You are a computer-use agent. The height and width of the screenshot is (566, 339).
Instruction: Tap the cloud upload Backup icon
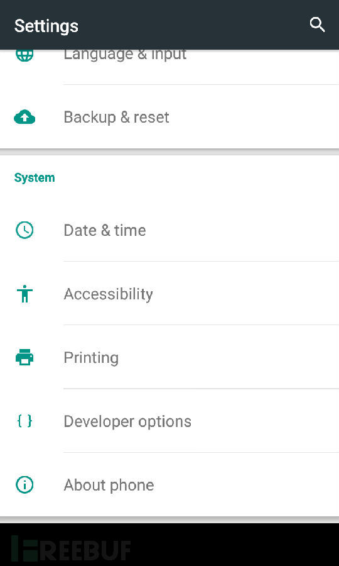pos(24,118)
